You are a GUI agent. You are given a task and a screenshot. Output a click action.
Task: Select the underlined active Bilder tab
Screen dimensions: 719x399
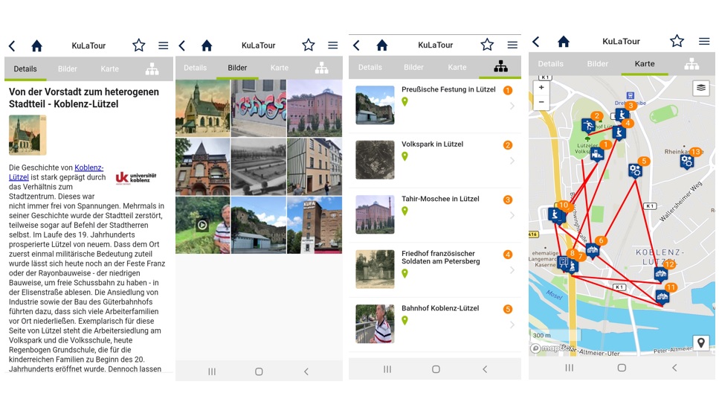point(237,68)
